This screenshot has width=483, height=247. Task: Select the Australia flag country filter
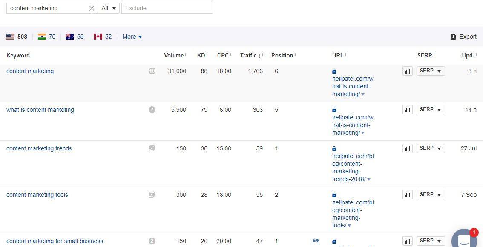point(69,37)
